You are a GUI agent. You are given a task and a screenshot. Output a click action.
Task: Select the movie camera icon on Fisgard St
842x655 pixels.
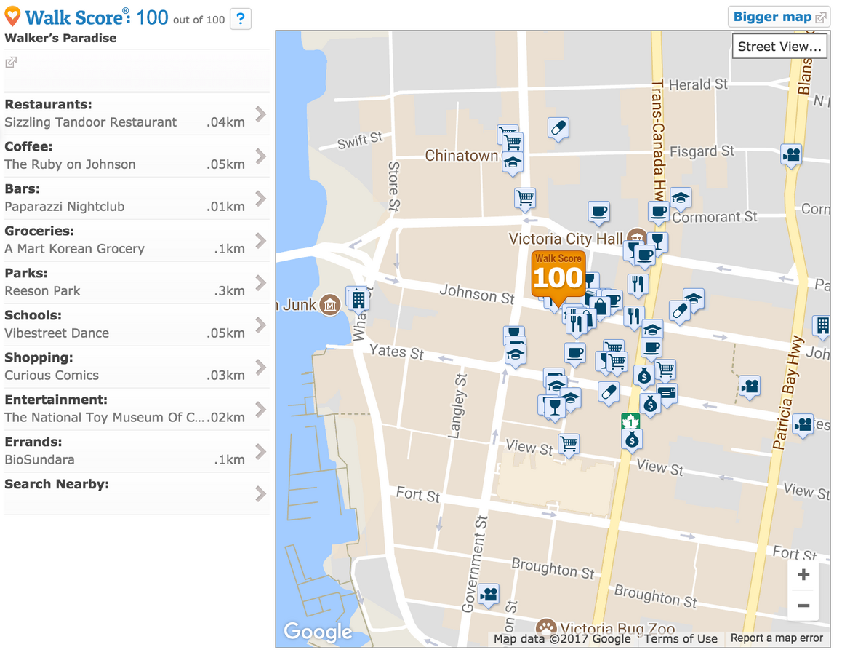pos(791,156)
